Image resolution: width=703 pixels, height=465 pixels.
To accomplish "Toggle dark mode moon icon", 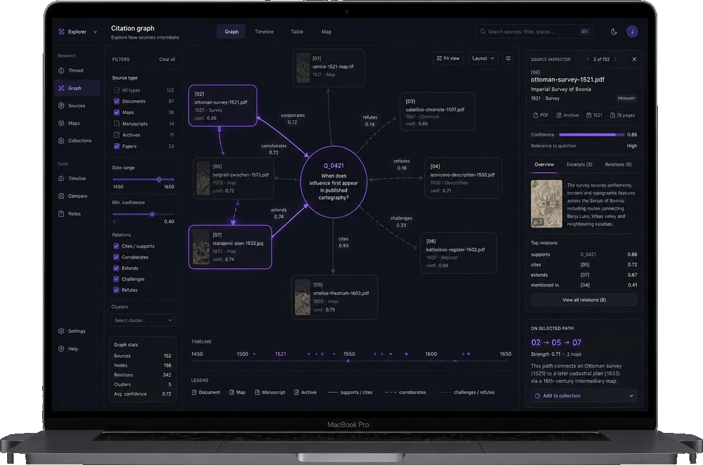I will (614, 32).
